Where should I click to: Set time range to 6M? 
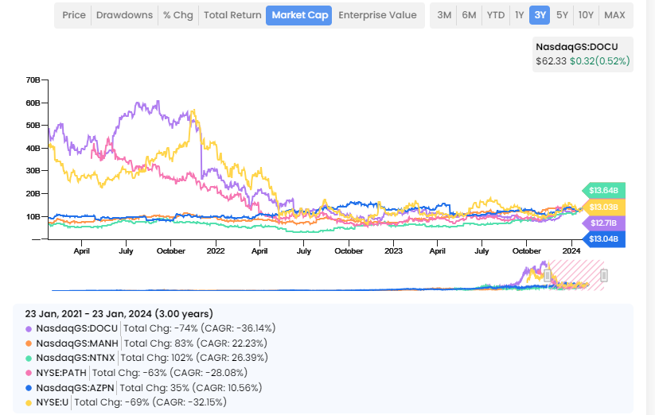coord(469,15)
